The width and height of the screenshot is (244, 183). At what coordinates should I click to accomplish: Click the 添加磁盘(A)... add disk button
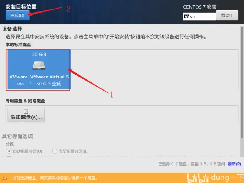click(x=26, y=115)
